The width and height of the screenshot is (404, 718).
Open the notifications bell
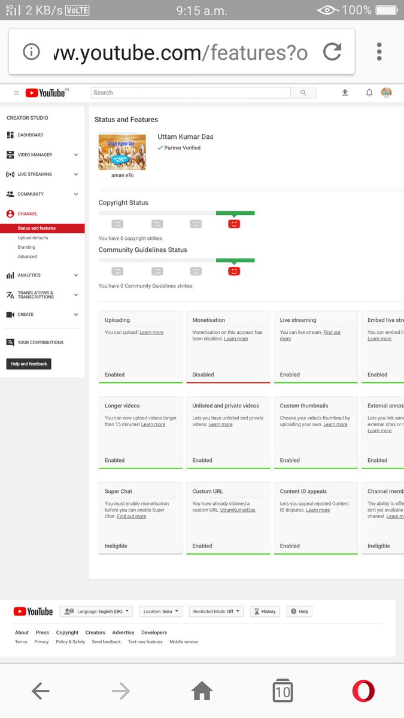click(369, 93)
